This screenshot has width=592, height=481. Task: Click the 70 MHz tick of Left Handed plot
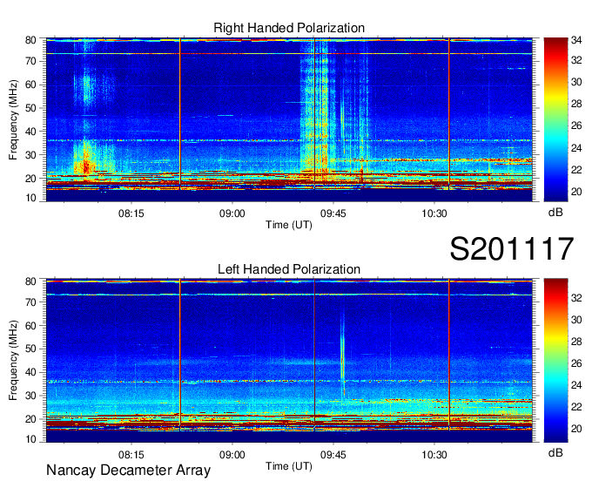pos(30,301)
